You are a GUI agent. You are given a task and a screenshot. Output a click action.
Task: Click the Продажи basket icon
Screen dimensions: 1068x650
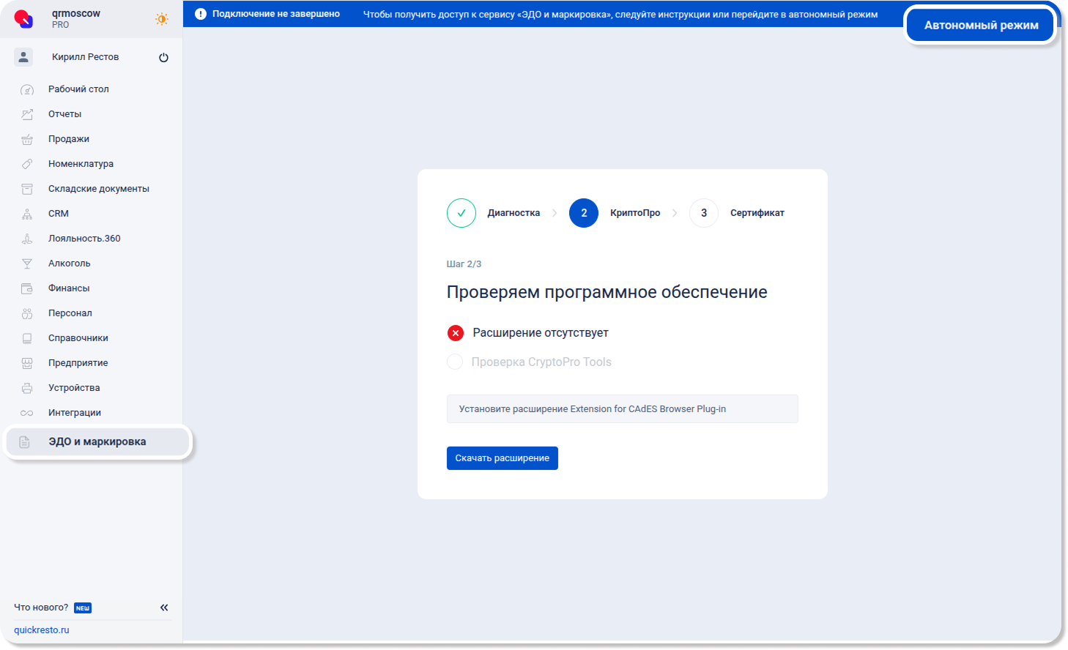pos(27,139)
